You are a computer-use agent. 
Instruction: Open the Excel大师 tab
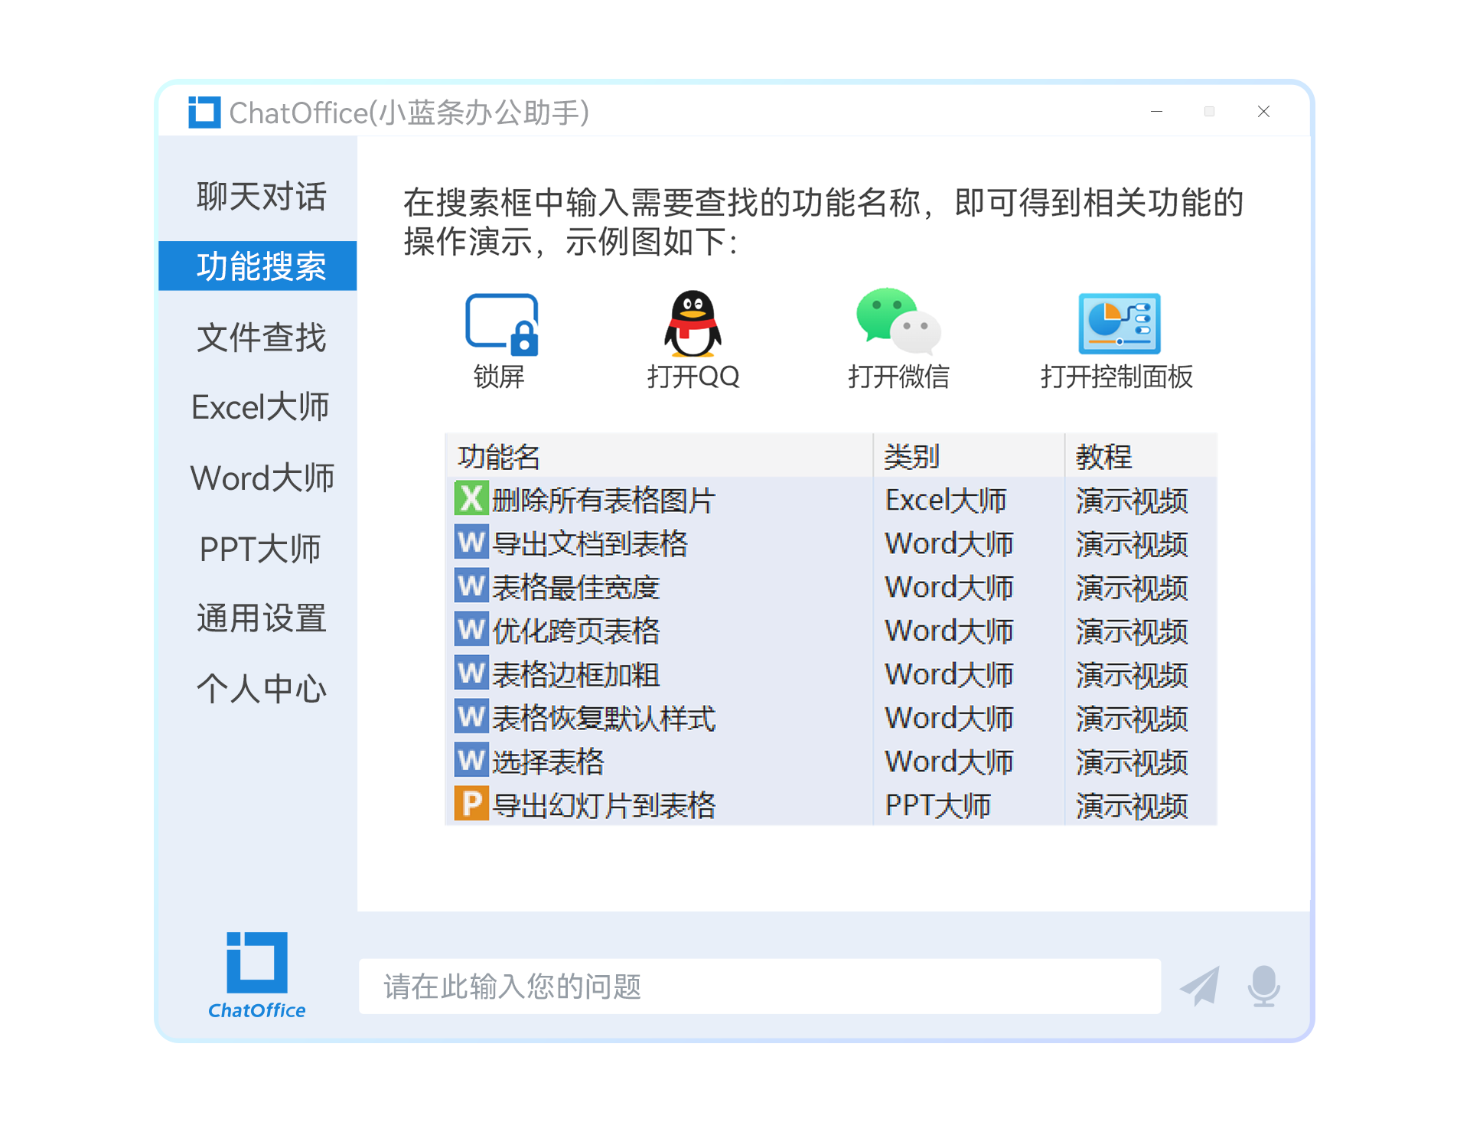click(x=260, y=407)
